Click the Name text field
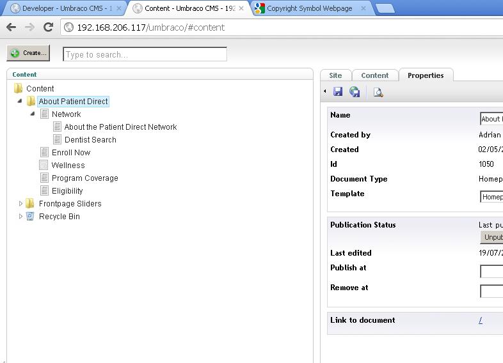 click(x=491, y=119)
